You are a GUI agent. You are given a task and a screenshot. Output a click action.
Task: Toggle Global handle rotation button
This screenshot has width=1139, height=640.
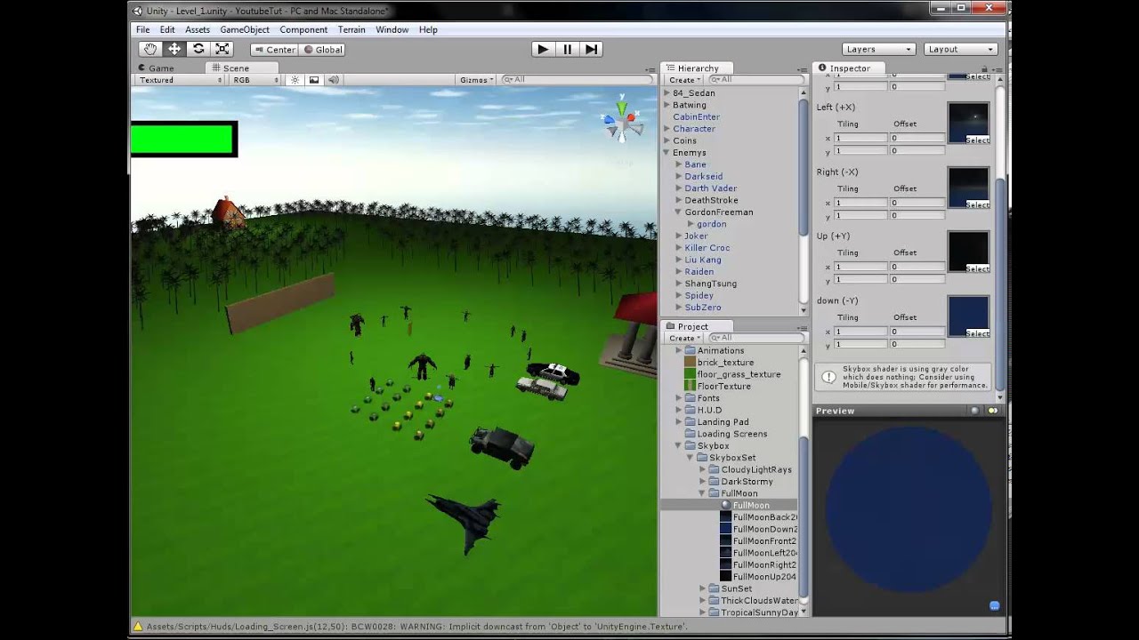(x=323, y=50)
